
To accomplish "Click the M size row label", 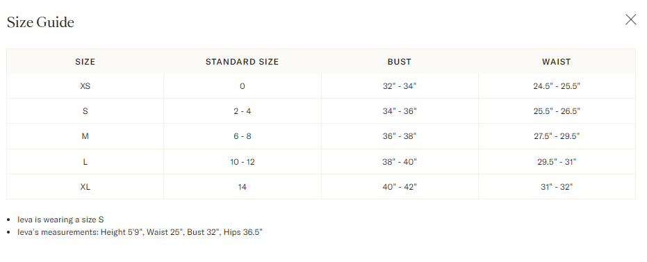I will (x=85, y=136).
